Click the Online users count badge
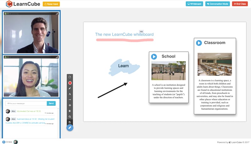This screenshot has width=251, height=144. tap(4, 142)
